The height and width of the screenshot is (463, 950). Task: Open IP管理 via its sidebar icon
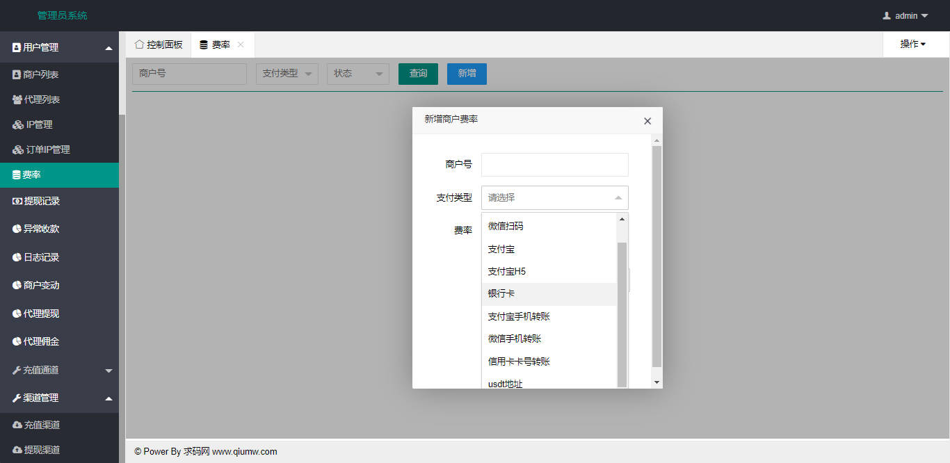(x=18, y=125)
